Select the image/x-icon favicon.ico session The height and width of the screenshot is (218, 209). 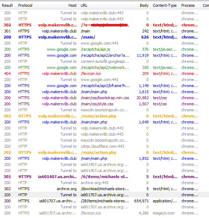(104, 213)
